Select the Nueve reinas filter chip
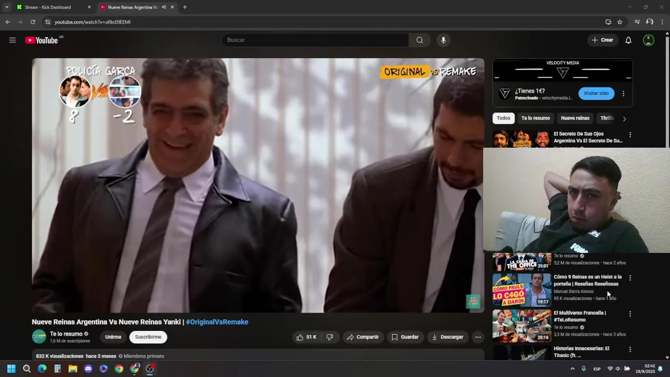 (x=575, y=118)
